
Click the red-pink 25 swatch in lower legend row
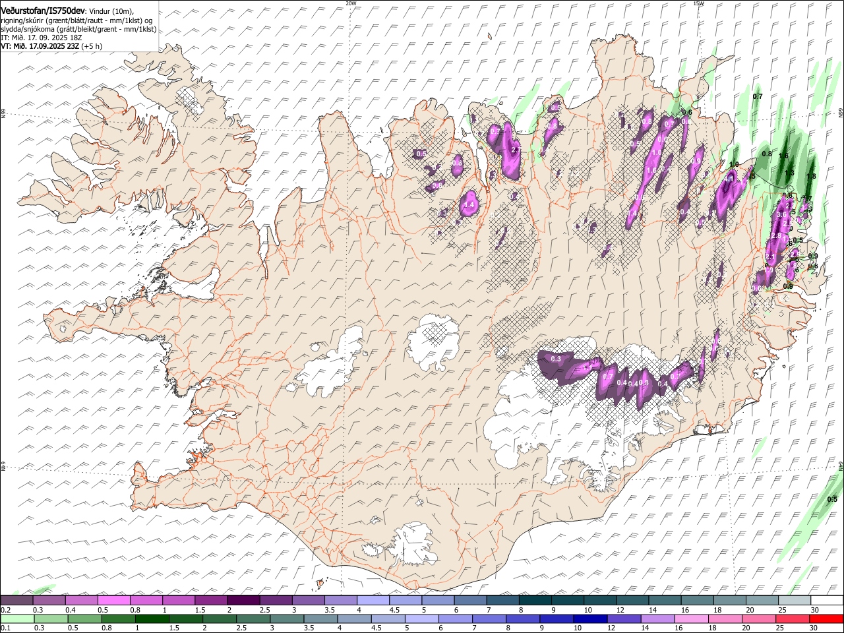click(793, 619)
